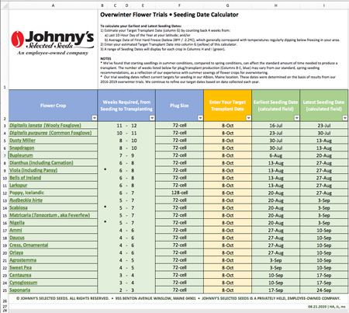
Task: Select column A header
Action: point(53,5)
